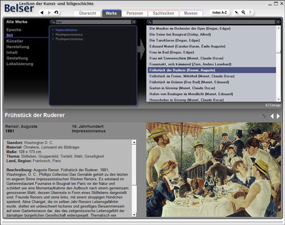Image resolution: width=285 pixels, height=225 pixels.
Task: Clear the style filter field with X
Action: click(x=133, y=22)
